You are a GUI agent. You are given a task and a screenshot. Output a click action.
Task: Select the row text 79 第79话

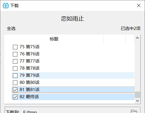coord(29,75)
